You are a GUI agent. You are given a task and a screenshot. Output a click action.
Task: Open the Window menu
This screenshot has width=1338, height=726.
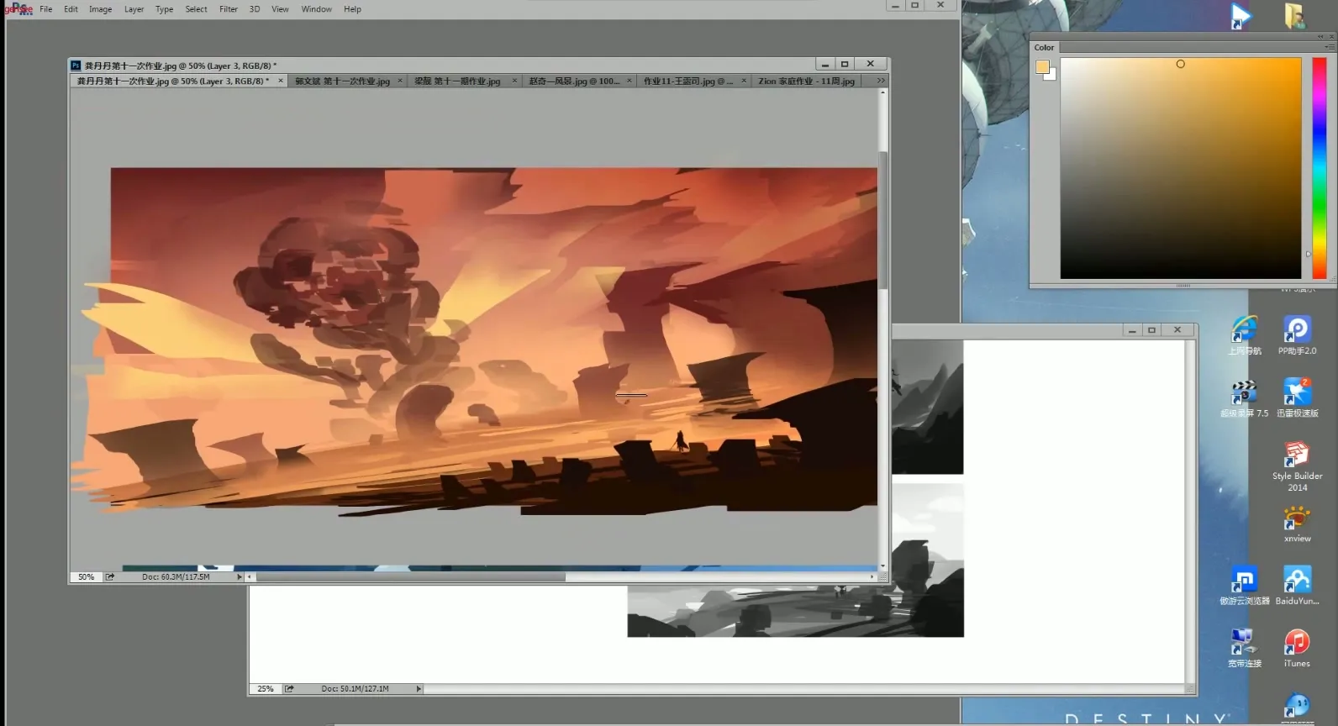[x=316, y=9]
